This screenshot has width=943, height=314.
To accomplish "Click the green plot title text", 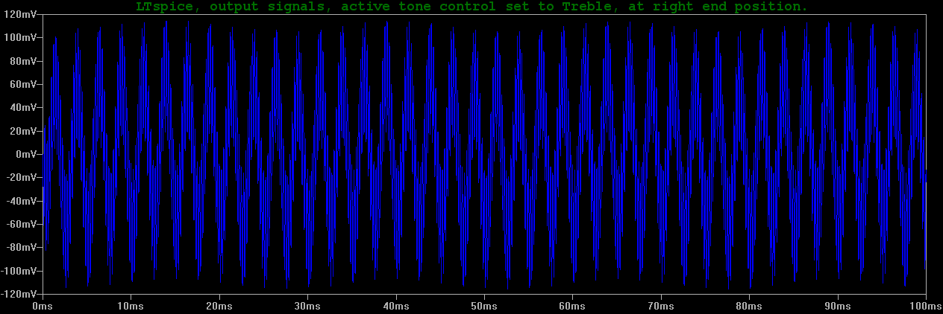I will 471,7.
